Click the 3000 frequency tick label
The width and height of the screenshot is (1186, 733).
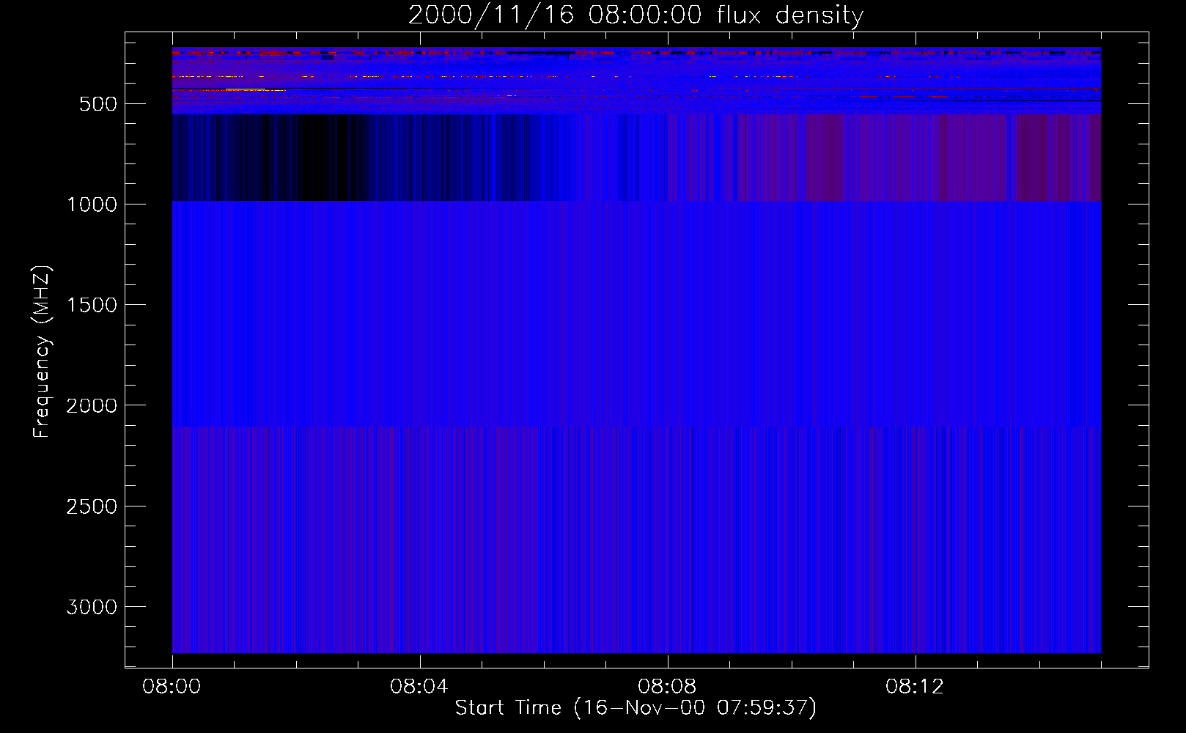coord(92,607)
